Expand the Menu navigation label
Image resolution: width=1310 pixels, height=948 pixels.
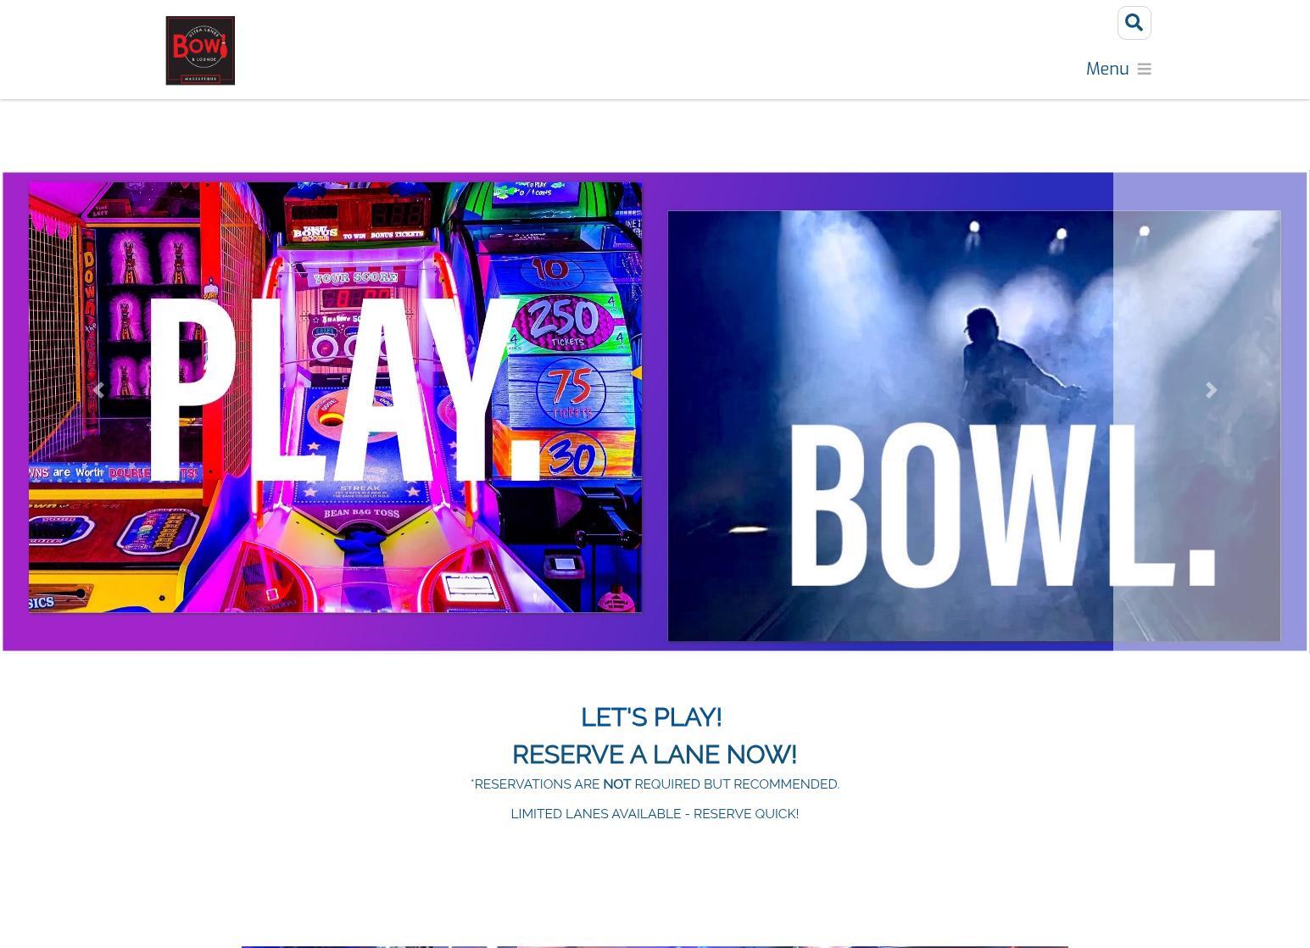(1107, 69)
